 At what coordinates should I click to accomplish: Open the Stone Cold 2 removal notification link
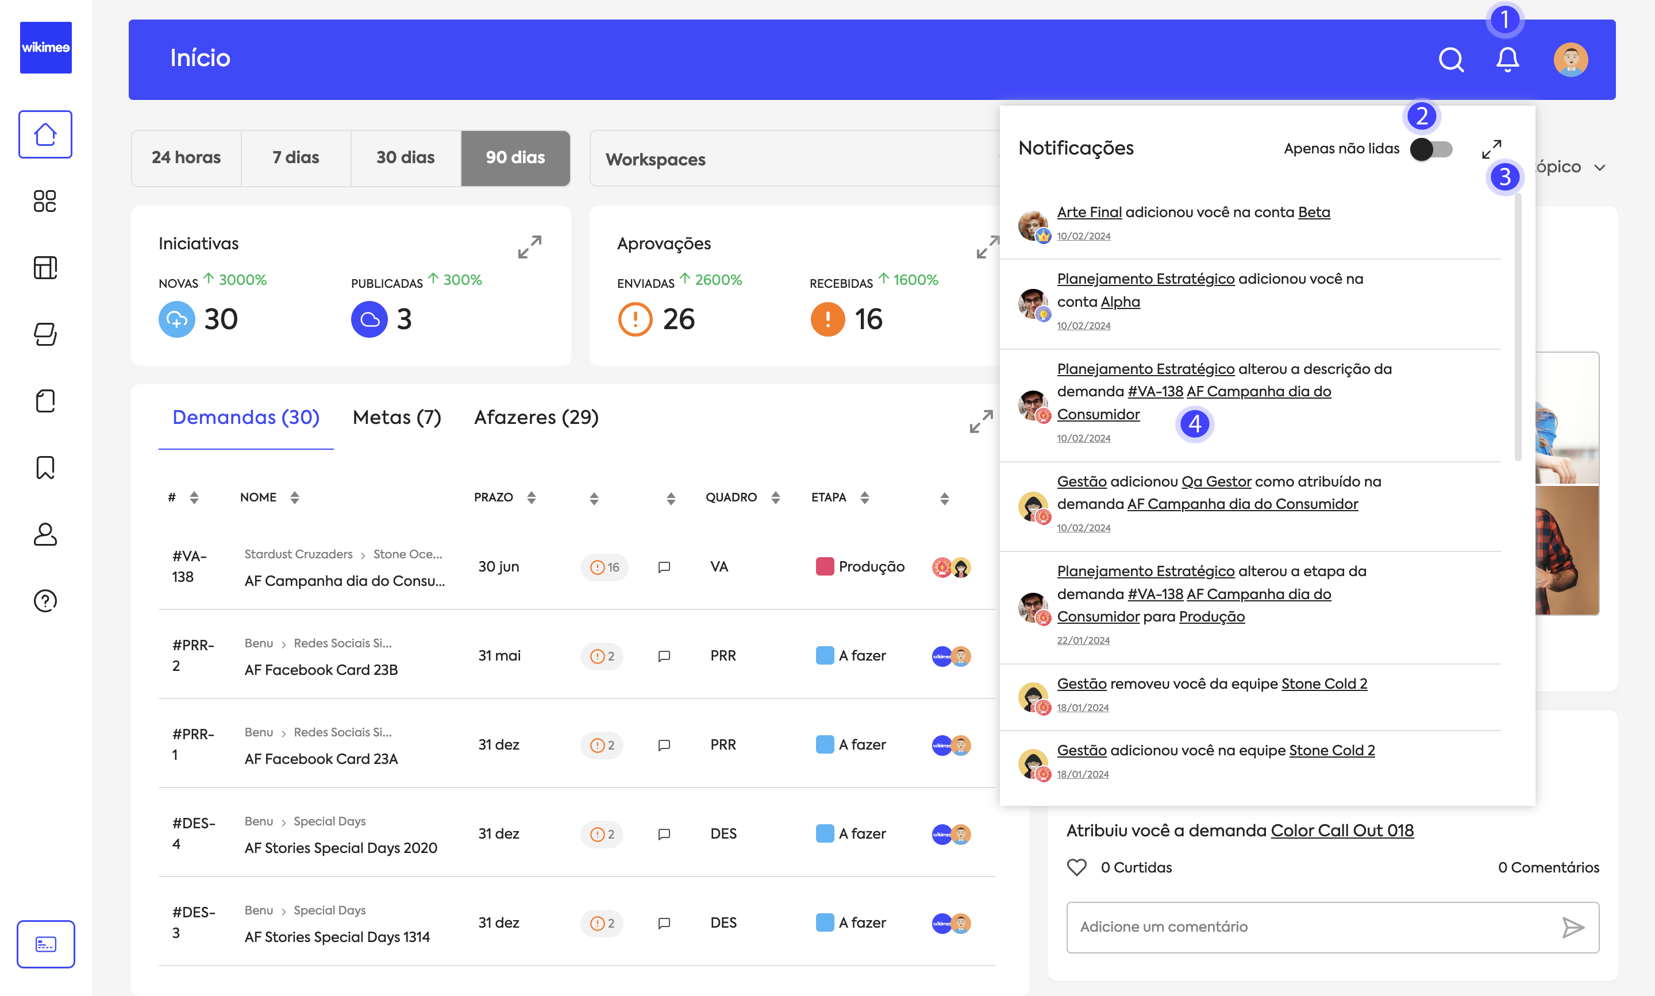tap(1323, 683)
